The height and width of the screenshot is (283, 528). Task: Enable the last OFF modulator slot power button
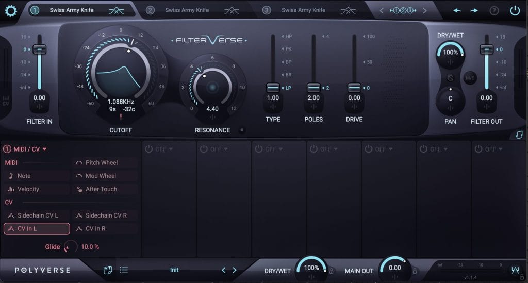point(479,149)
